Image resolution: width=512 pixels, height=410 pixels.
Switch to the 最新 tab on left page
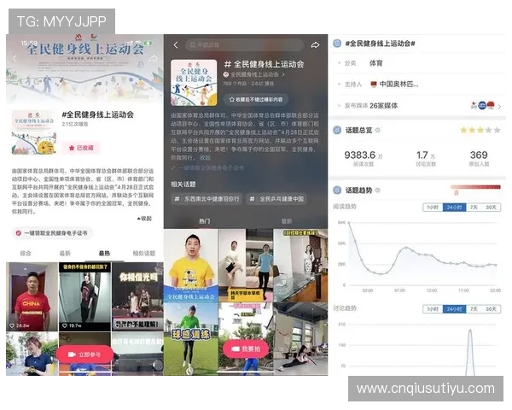coord(65,253)
